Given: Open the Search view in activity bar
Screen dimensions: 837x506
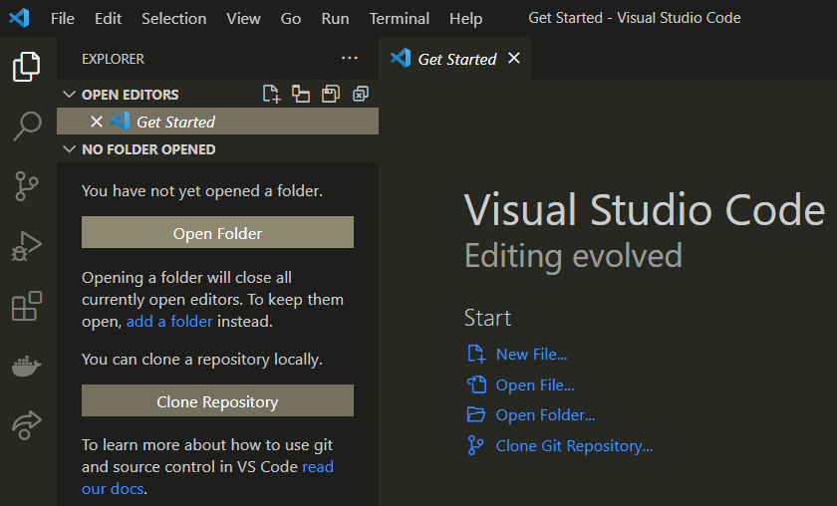Looking at the screenshot, I should tap(27, 126).
